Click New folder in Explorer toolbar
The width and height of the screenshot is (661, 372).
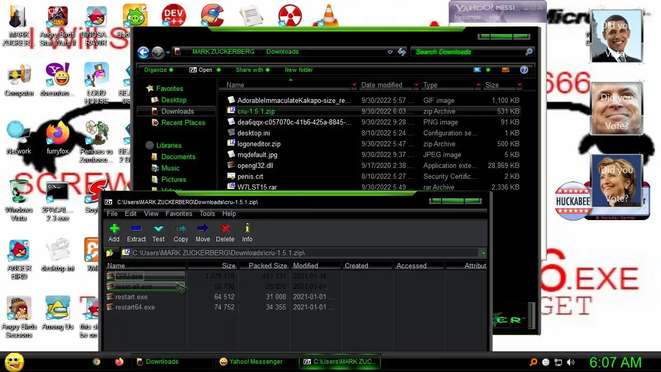[x=299, y=70]
